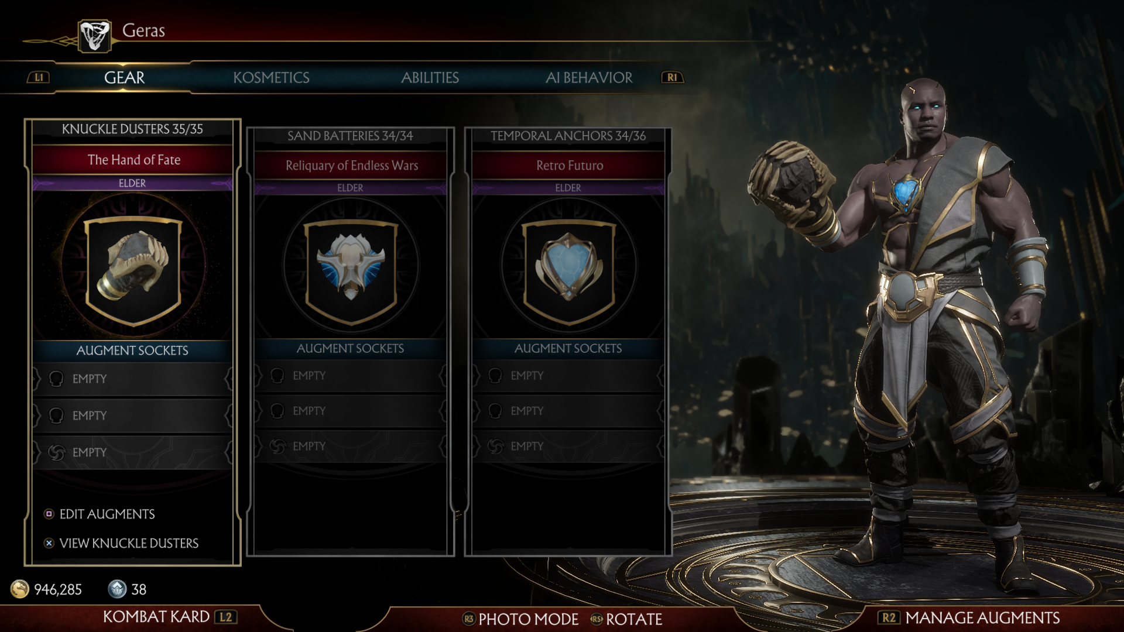Open the Abilities tab

point(430,78)
